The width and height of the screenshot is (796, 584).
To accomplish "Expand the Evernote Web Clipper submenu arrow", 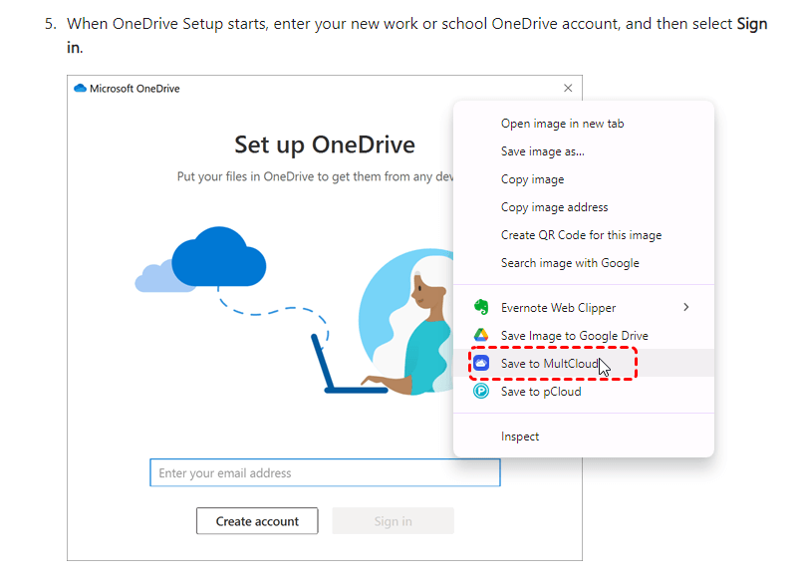I will [x=685, y=307].
